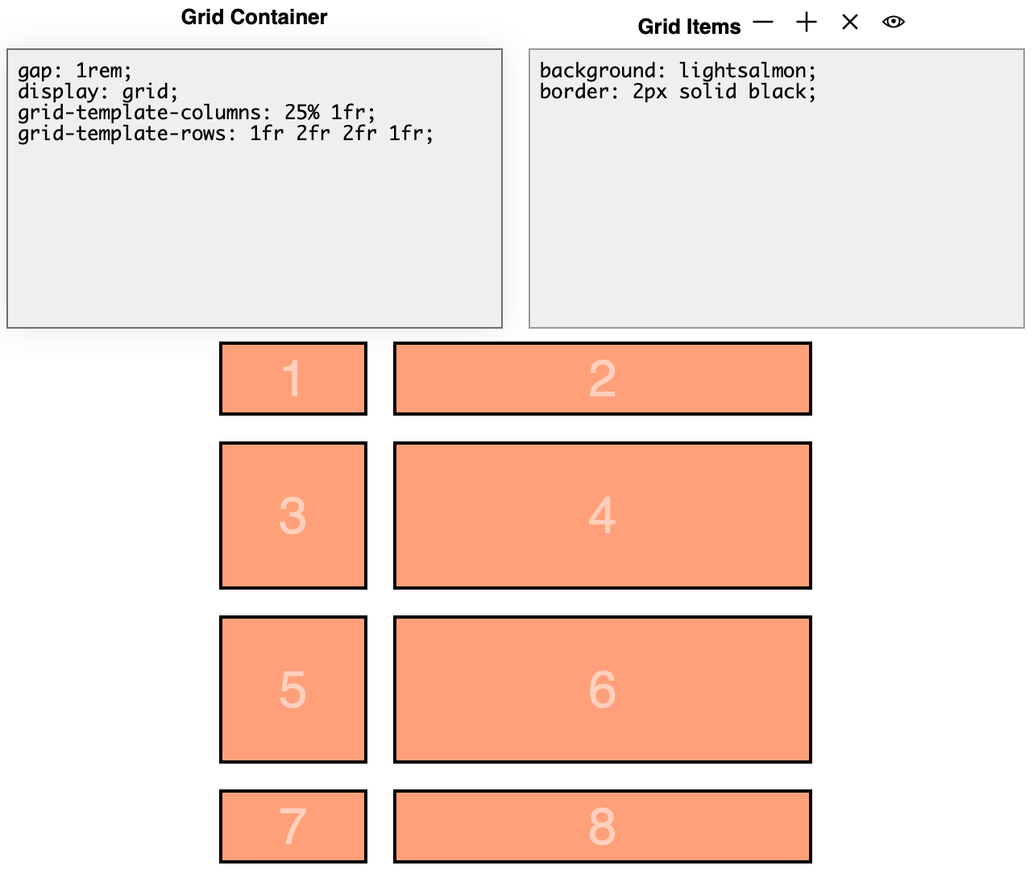Choose grid item 8
This screenshot has height=878, width=1033.
pyautogui.click(x=602, y=826)
